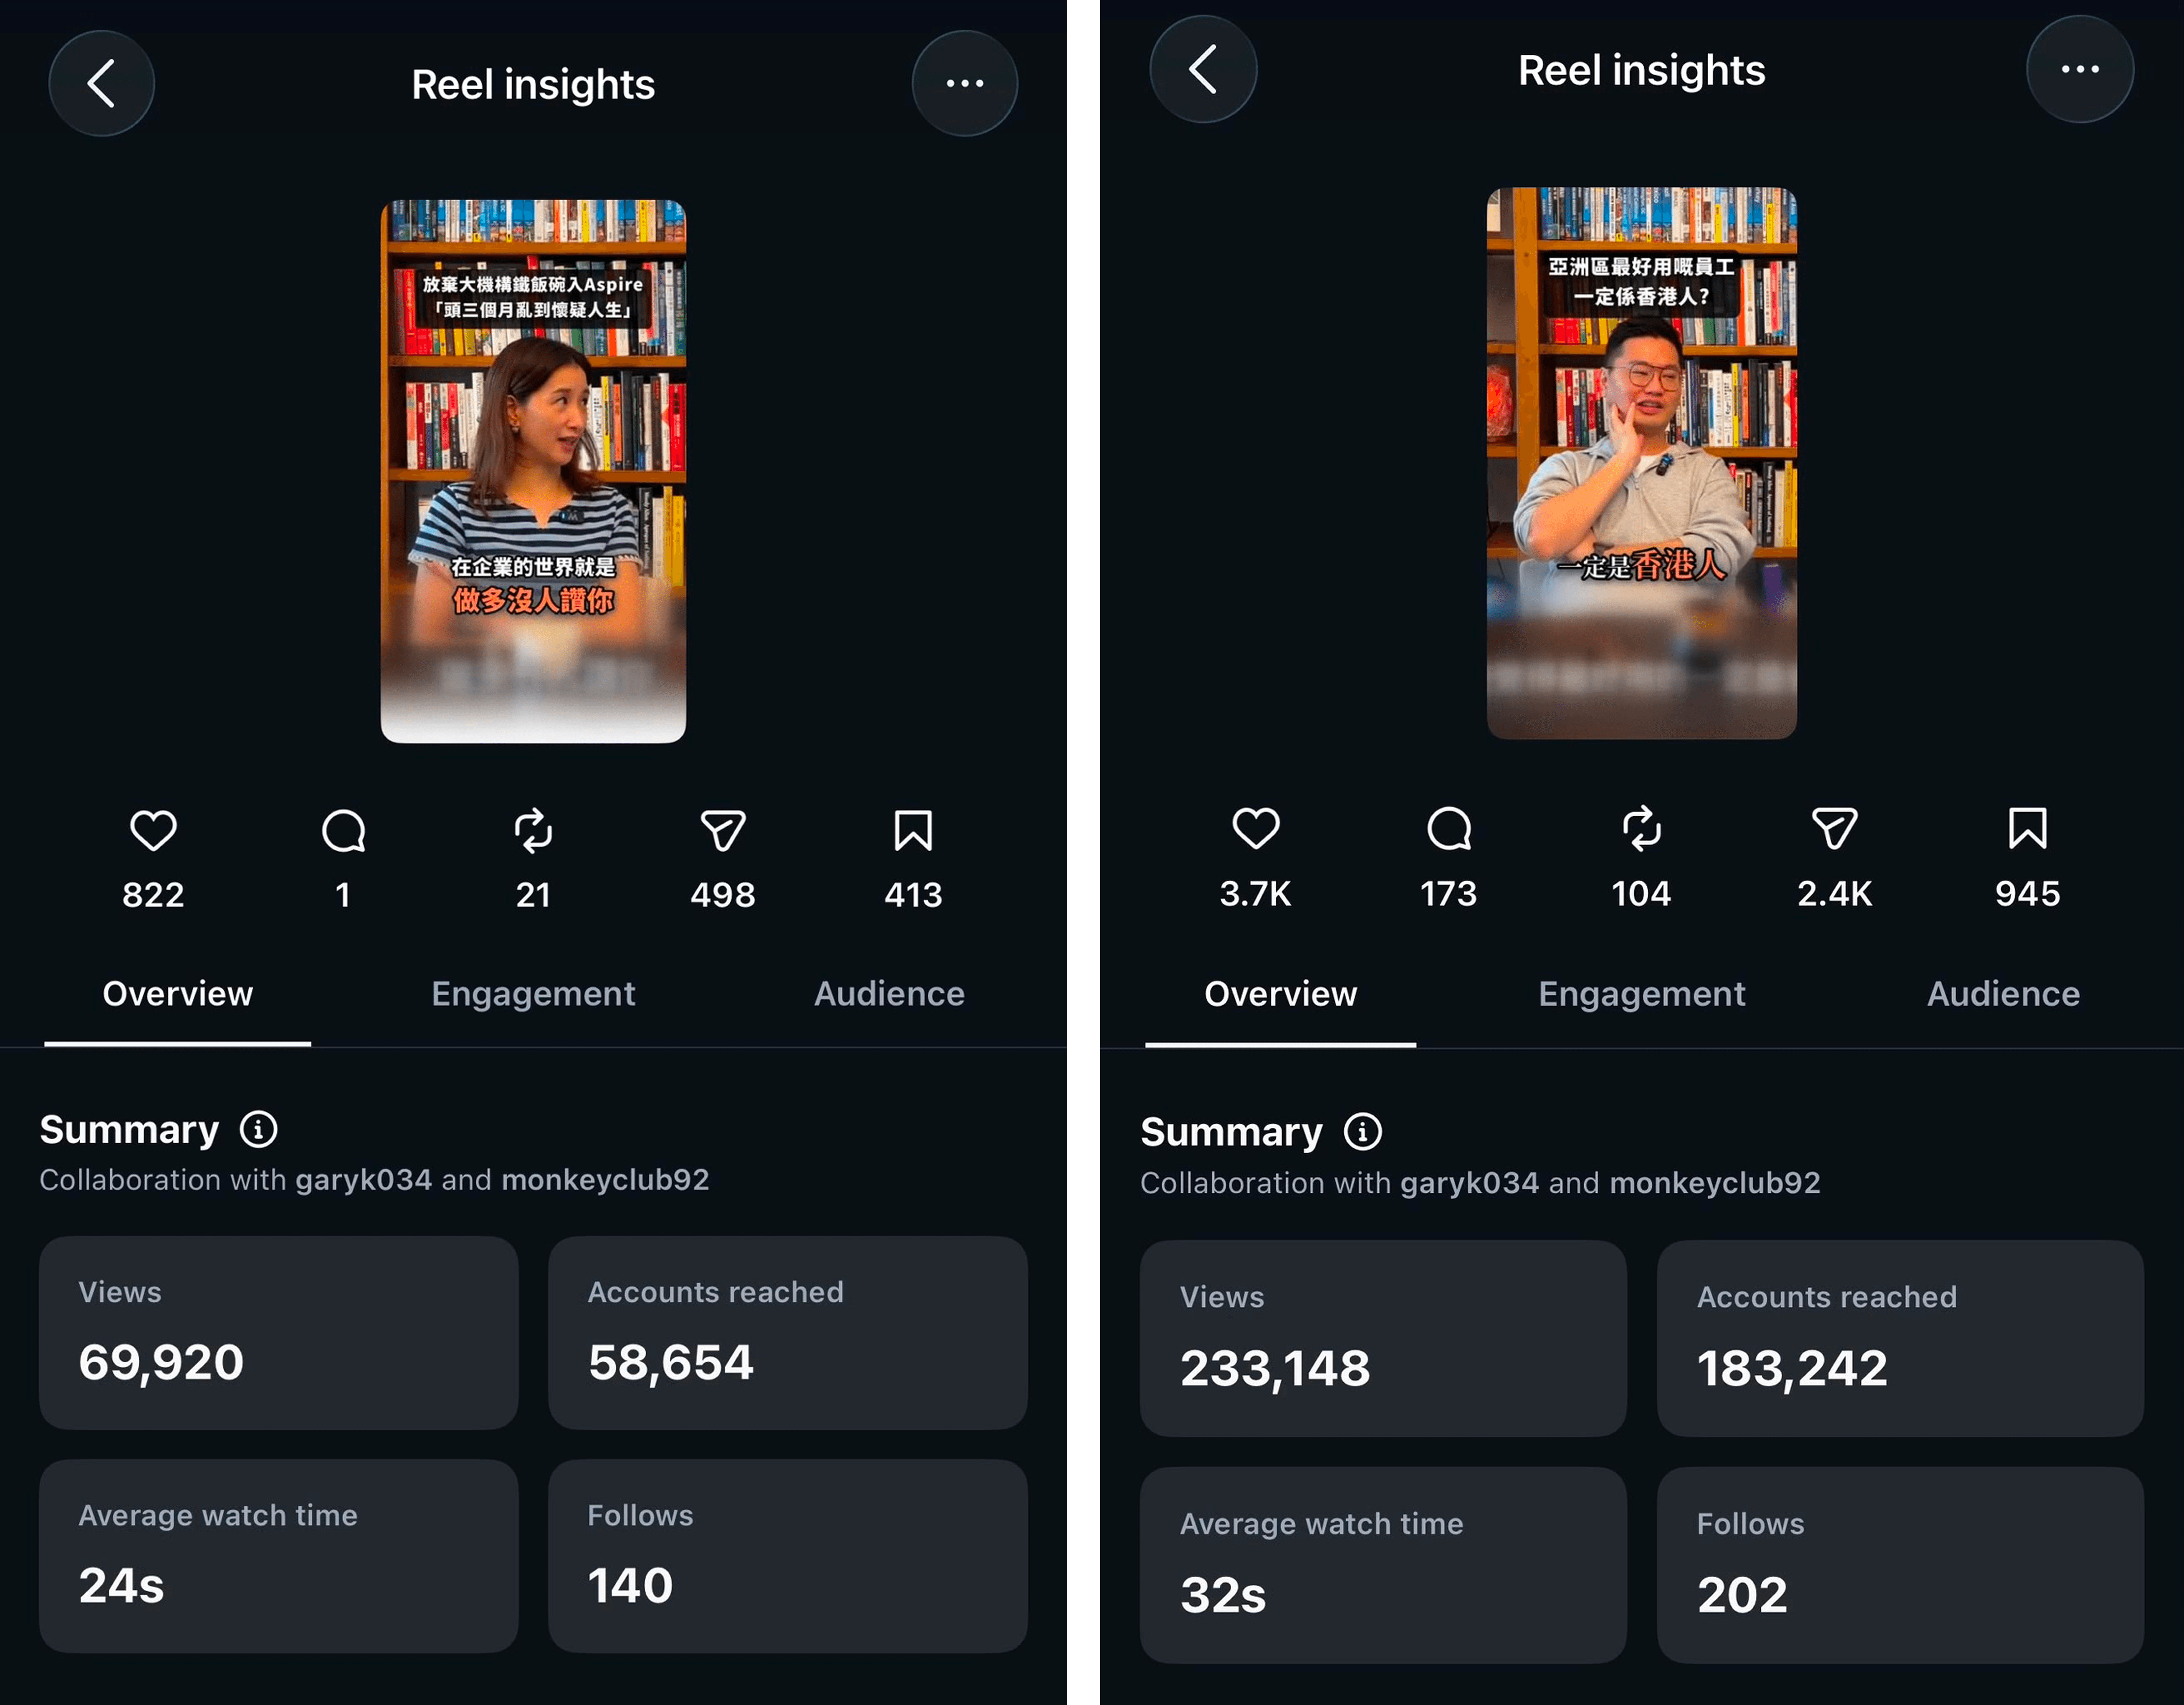Open Average watch time card showing 32s
The image size is (2184, 1705).
tap(1383, 1565)
